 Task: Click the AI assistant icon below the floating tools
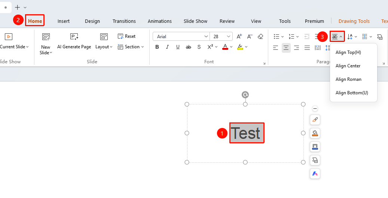[x=315, y=174]
